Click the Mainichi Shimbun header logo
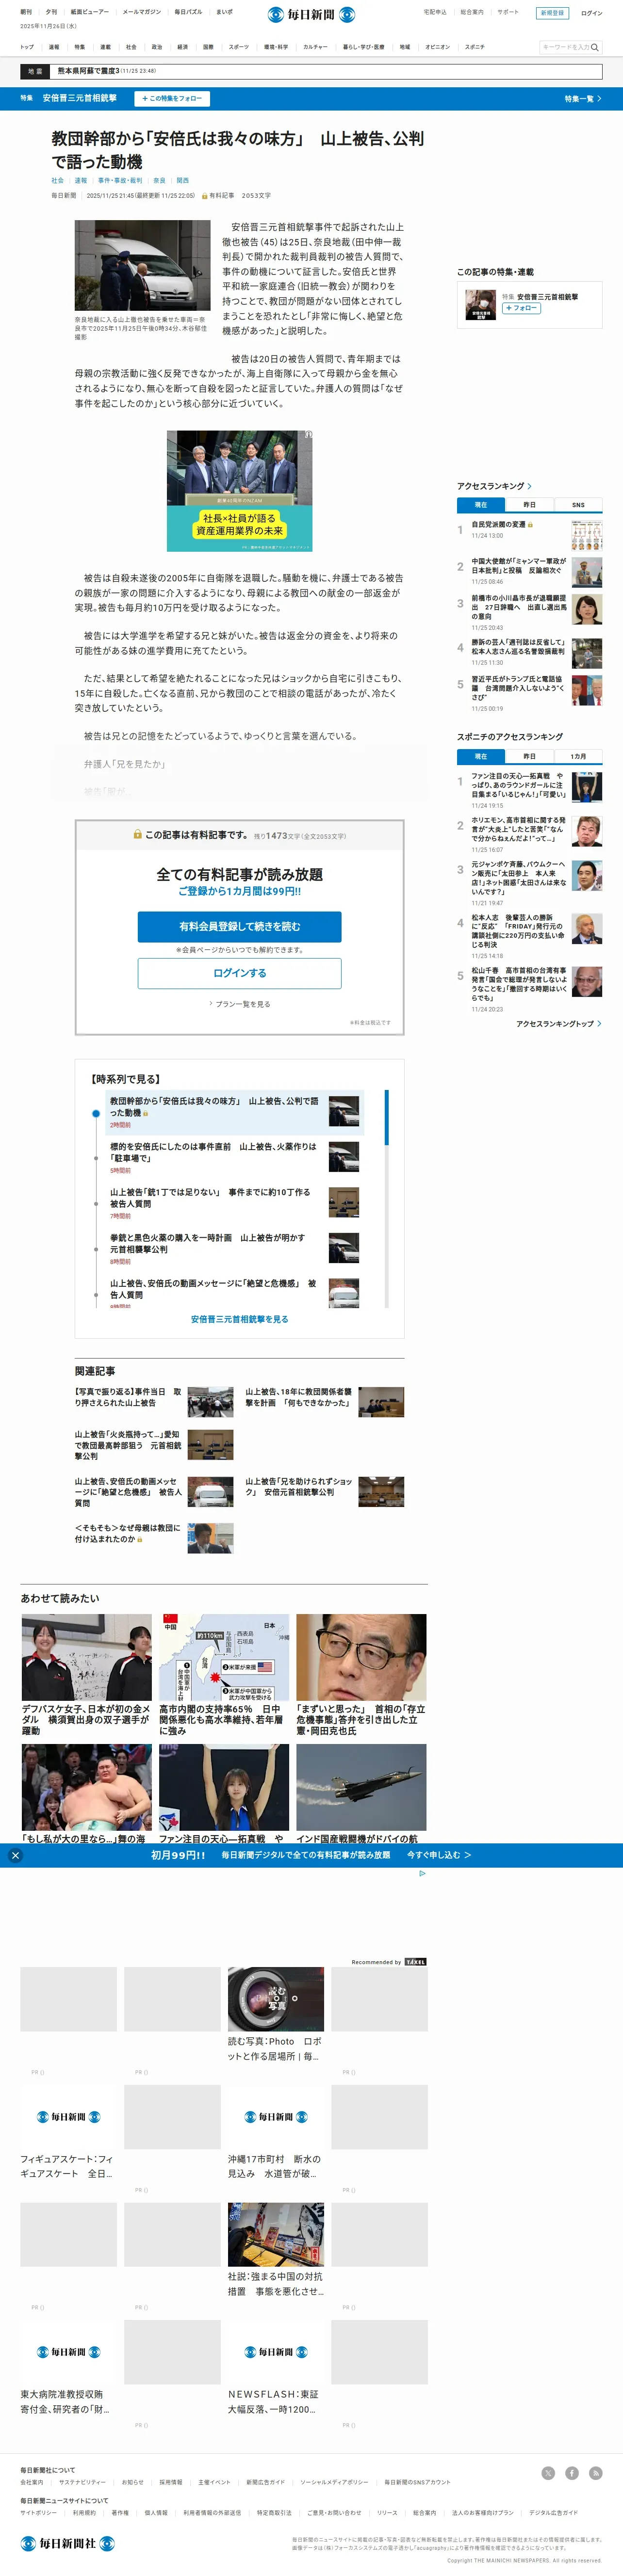This screenshot has height=2576, width=623. click(x=311, y=14)
